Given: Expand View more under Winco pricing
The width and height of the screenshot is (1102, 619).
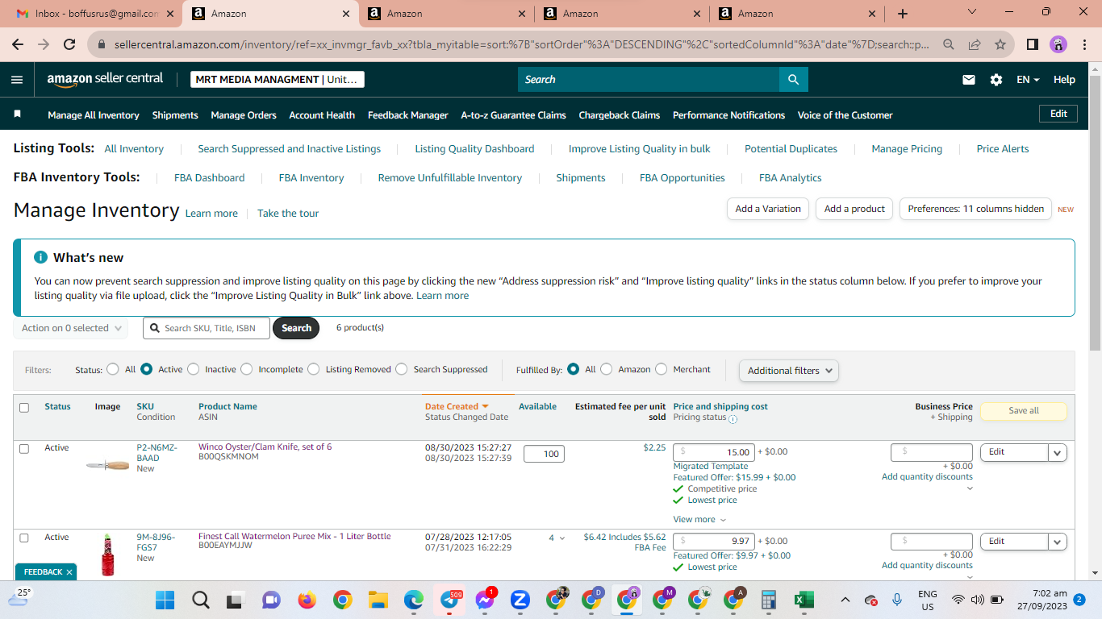Looking at the screenshot, I should [699, 520].
